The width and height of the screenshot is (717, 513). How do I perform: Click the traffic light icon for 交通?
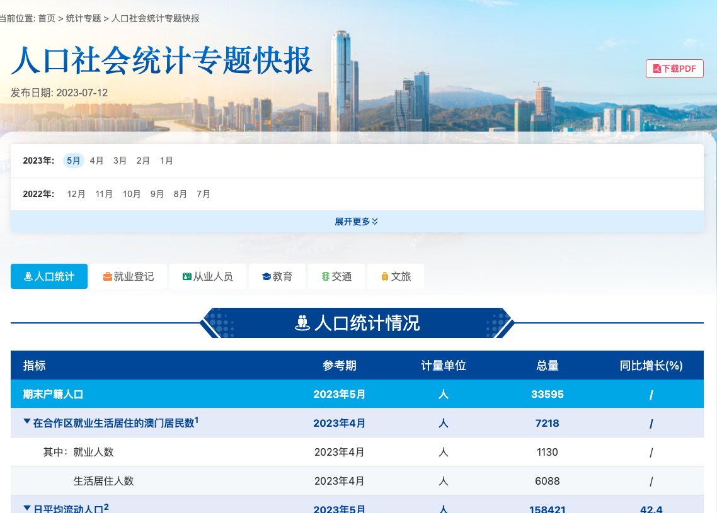point(326,276)
